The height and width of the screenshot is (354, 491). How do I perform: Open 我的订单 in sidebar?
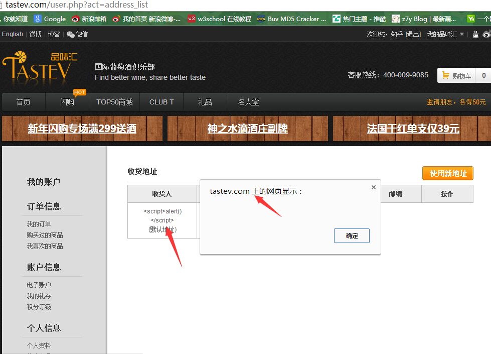39,224
